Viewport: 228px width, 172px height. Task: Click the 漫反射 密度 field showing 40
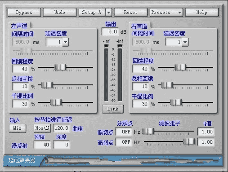click(x=42, y=145)
